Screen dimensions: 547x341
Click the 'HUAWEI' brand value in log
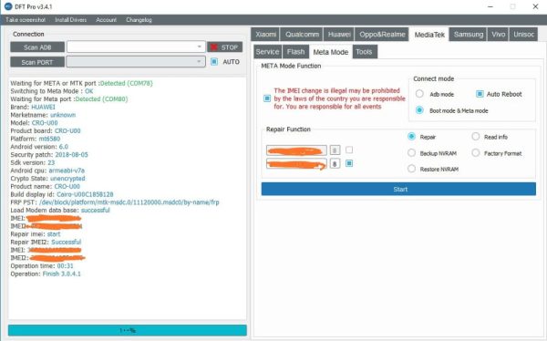pos(43,108)
